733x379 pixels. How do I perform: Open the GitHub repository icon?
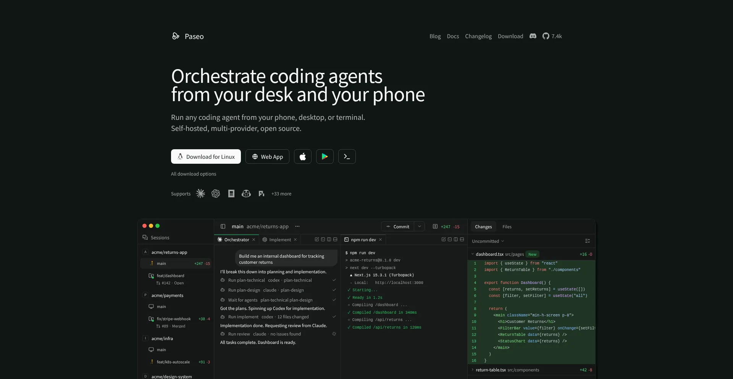pyautogui.click(x=546, y=36)
